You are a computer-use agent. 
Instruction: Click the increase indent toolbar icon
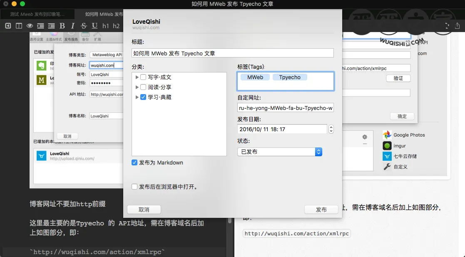(41, 26)
